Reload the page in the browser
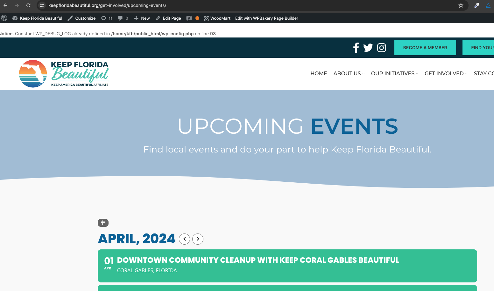494x291 pixels. coord(28,5)
